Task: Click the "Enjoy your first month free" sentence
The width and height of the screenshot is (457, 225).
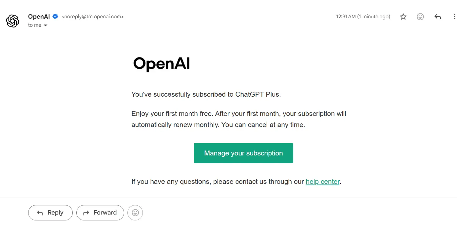Action: point(172,114)
